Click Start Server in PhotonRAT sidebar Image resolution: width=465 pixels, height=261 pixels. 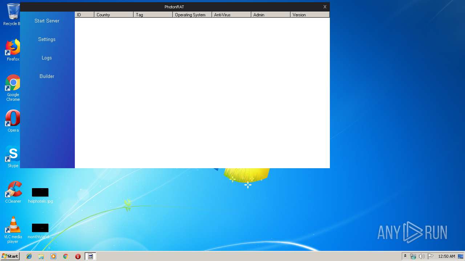coord(47,21)
